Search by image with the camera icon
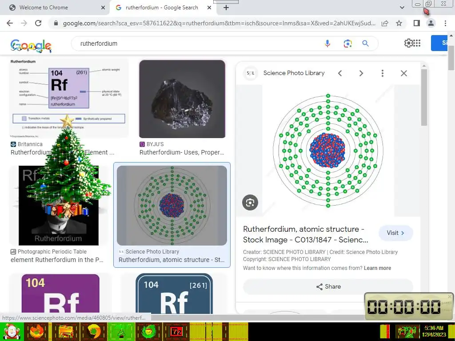The image size is (455, 341). [x=347, y=44]
